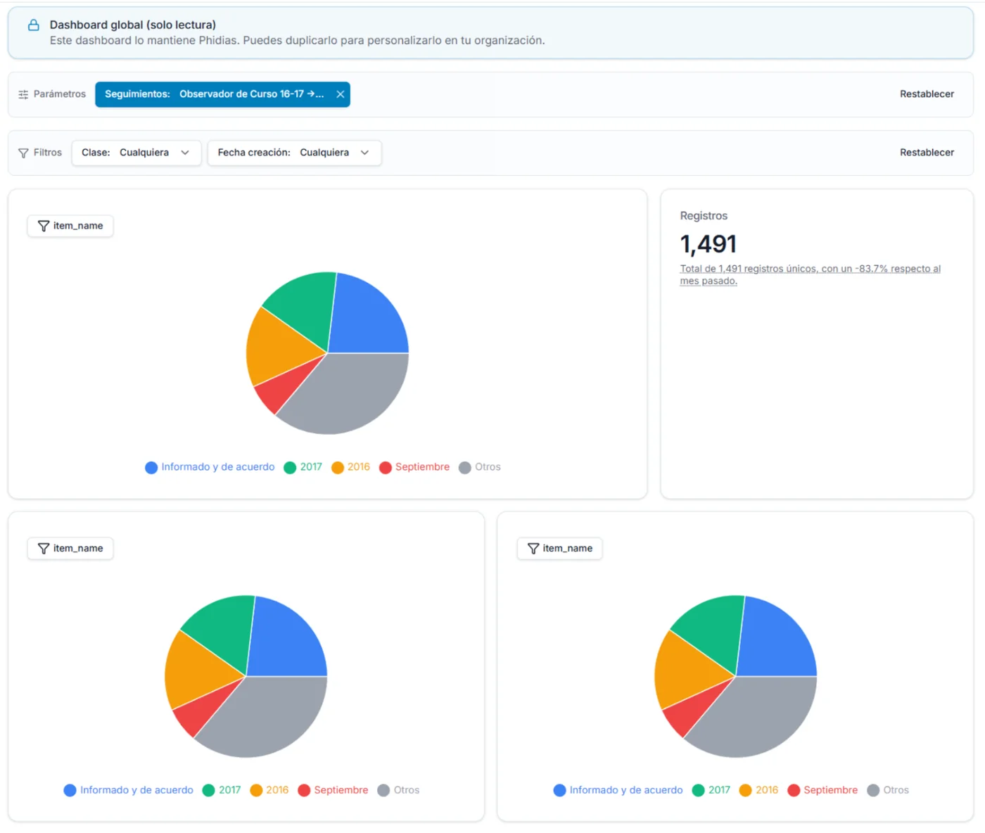The height and width of the screenshot is (833, 985).
Task: Click the 1,491 Registros value
Action: click(x=708, y=244)
